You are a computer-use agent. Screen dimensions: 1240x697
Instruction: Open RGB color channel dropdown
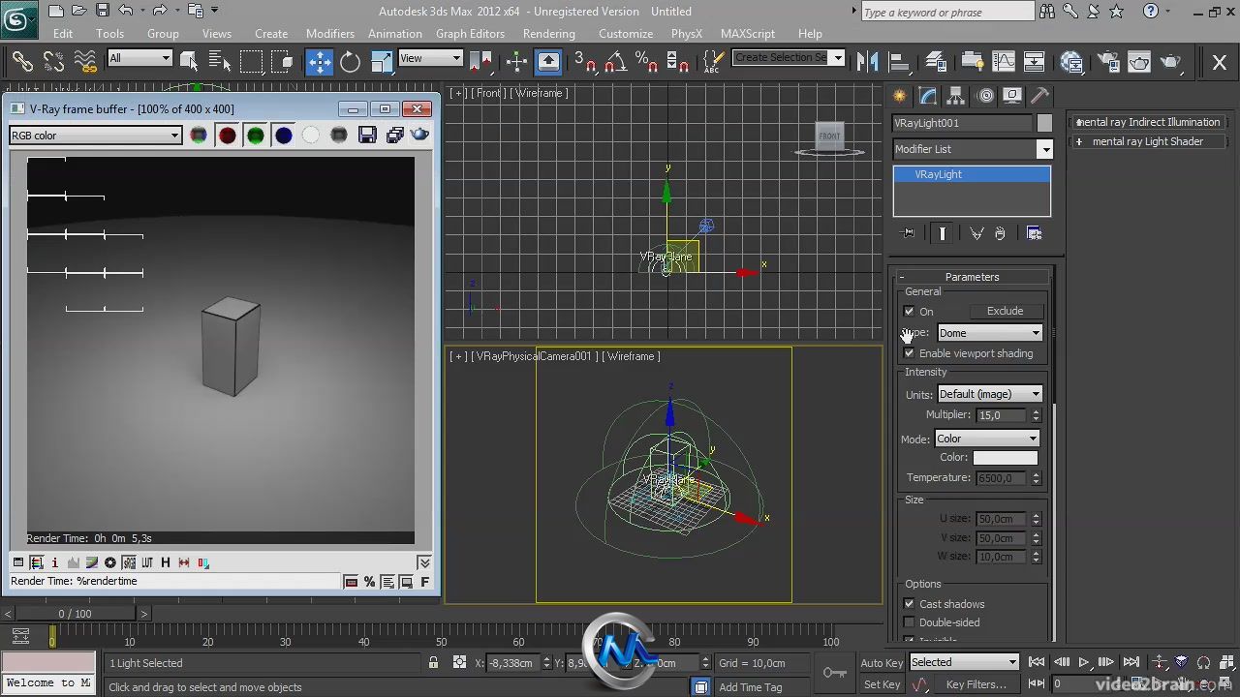(95, 136)
